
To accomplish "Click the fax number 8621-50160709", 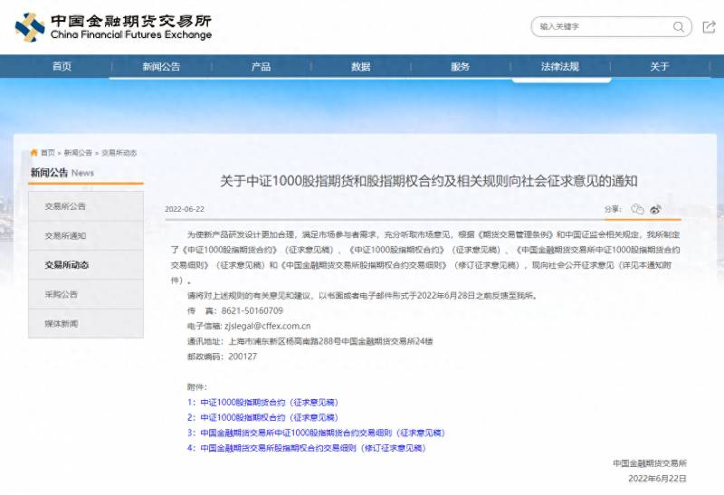I will pyautogui.click(x=252, y=310).
